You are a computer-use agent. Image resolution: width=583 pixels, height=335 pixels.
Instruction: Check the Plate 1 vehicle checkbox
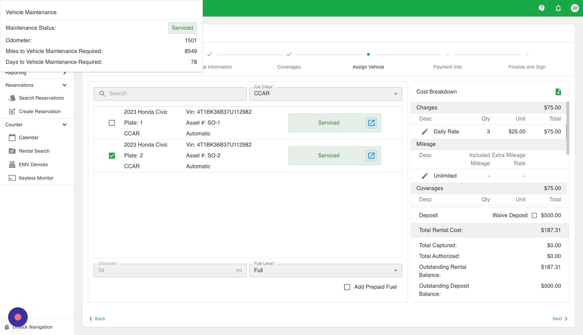(x=112, y=123)
